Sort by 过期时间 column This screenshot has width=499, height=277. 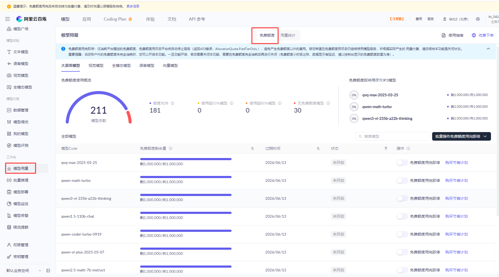point(318,148)
